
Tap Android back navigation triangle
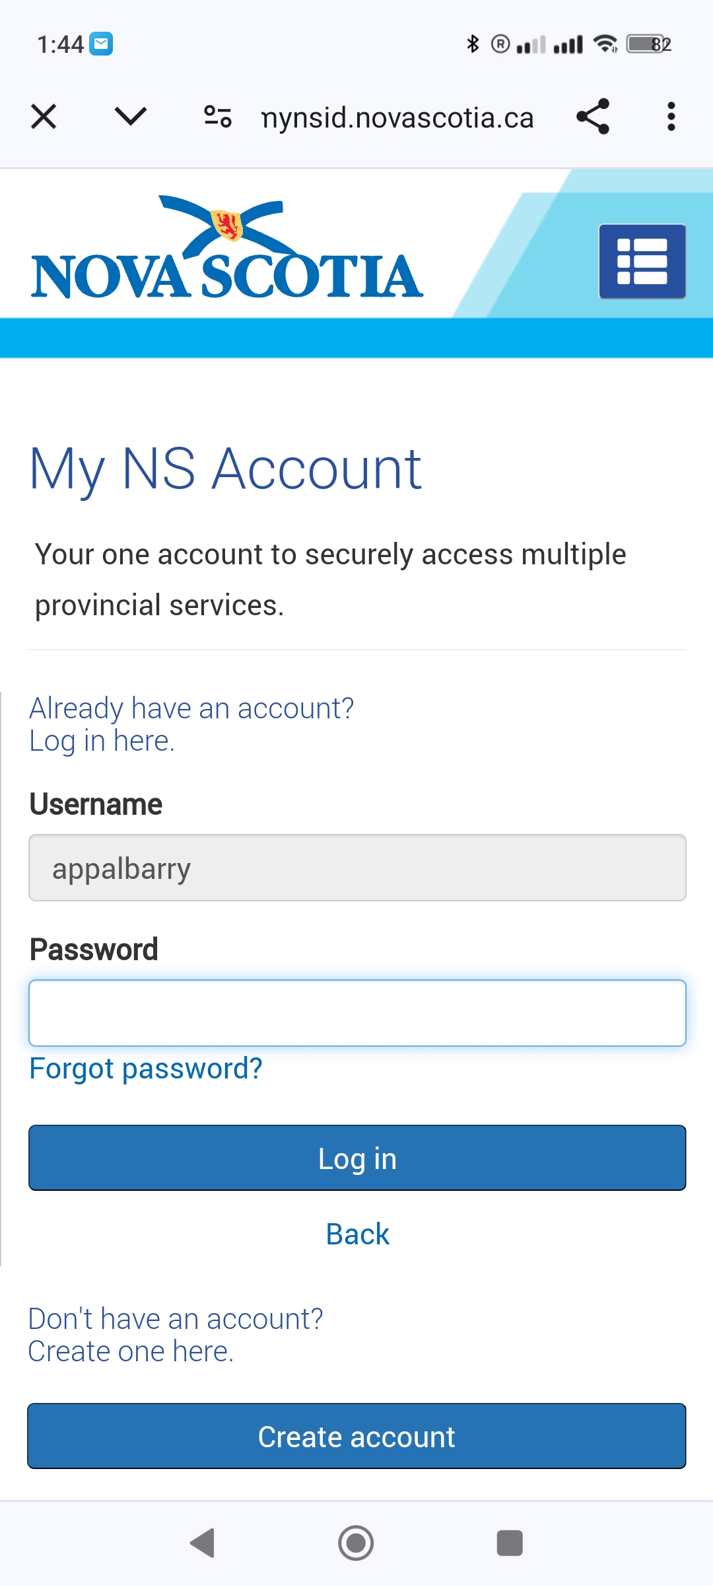pos(203,1543)
